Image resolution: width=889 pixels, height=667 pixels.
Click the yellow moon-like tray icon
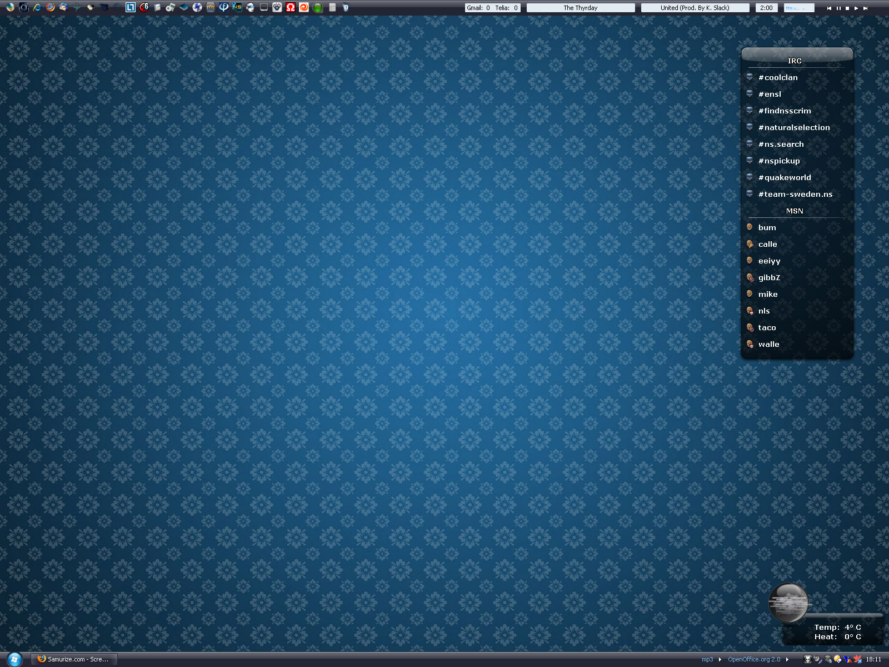pyautogui.click(x=837, y=659)
